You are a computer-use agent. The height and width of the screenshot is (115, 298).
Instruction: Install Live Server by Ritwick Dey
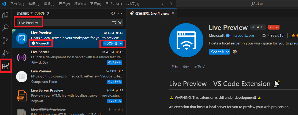point(114,63)
